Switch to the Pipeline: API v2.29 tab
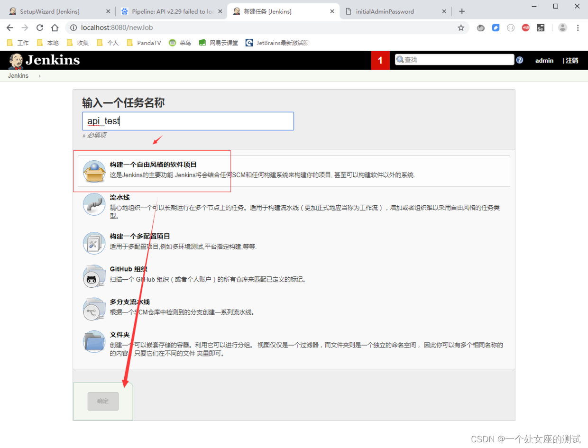The height and width of the screenshot is (448, 588). [172, 11]
